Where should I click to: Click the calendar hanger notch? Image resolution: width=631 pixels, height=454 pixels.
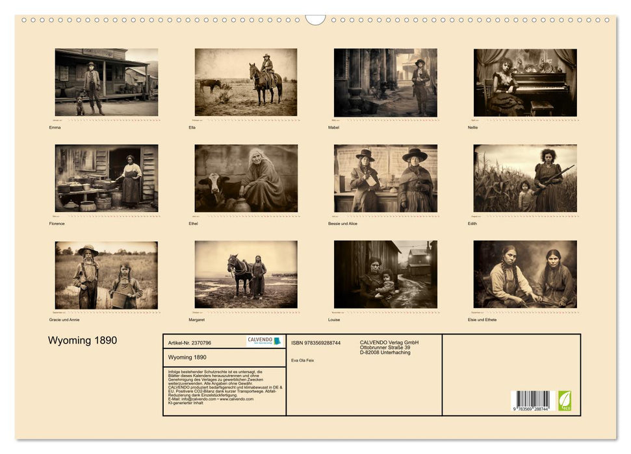[316, 19]
